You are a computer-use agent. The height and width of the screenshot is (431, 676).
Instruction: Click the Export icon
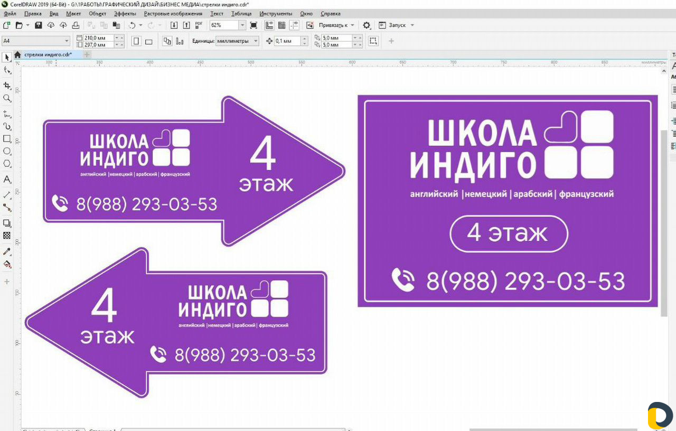(186, 25)
